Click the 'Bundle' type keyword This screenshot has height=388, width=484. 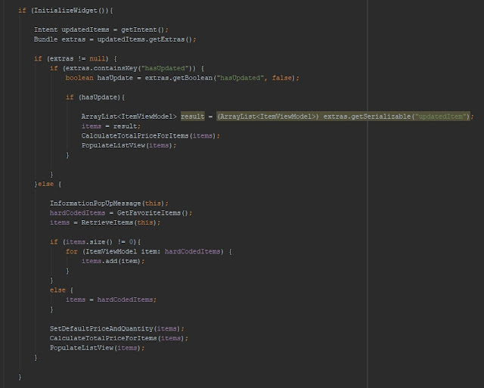(x=45, y=39)
